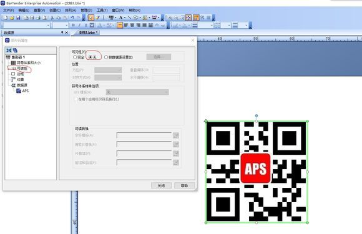The width and height of the screenshot is (362, 234).
Task: Click the zoom in magnifier icon
Action: pyautogui.click(x=170, y=17)
